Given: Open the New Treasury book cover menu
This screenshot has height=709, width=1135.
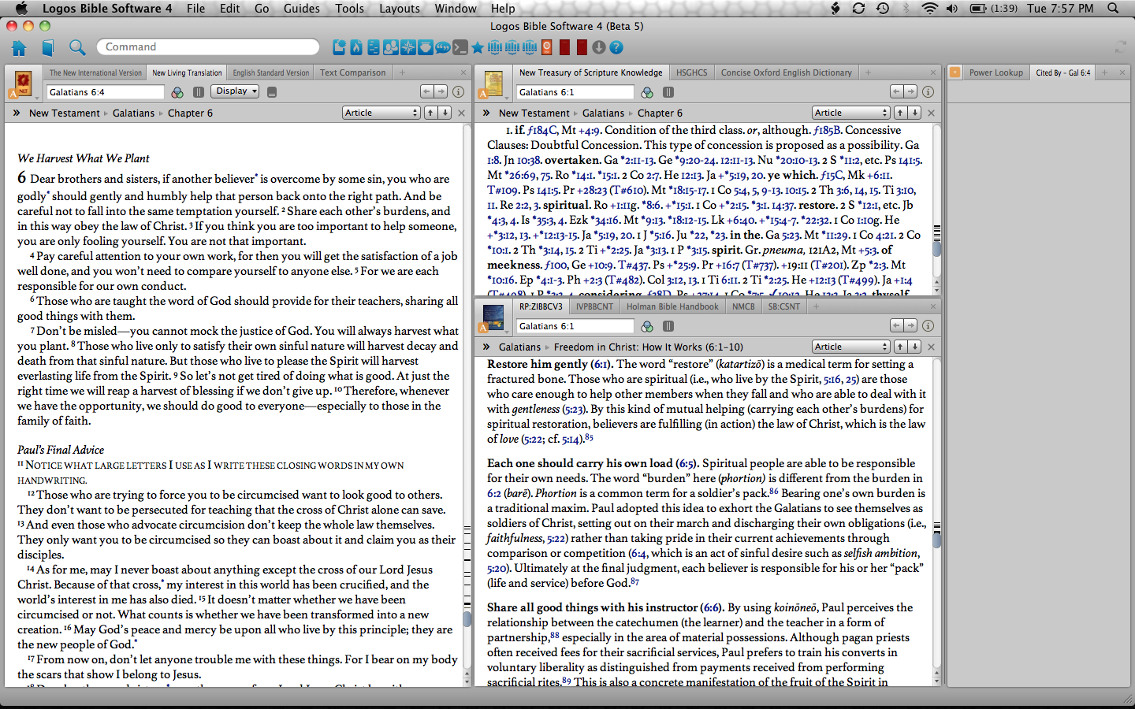Looking at the screenshot, I should 493,83.
